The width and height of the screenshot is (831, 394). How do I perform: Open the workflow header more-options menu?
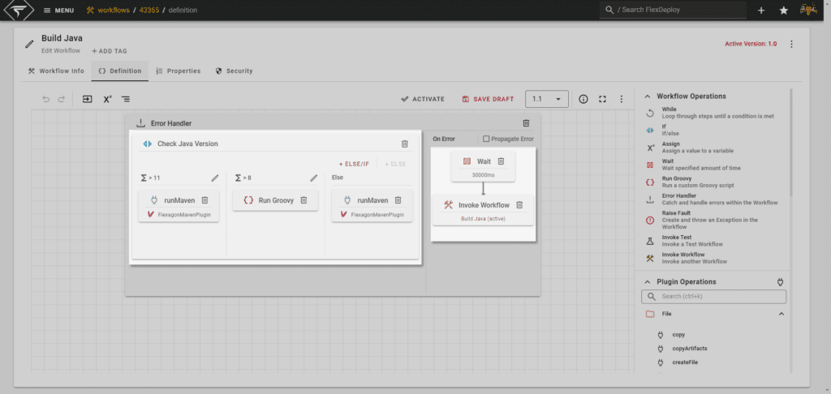tap(791, 44)
